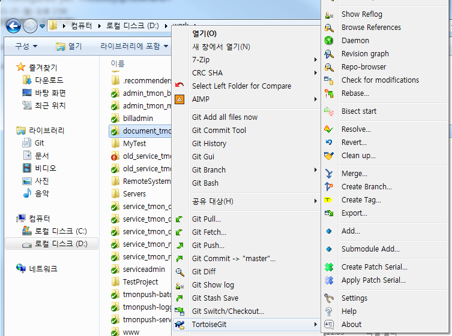Click the Help question mark icon

click(329, 311)
